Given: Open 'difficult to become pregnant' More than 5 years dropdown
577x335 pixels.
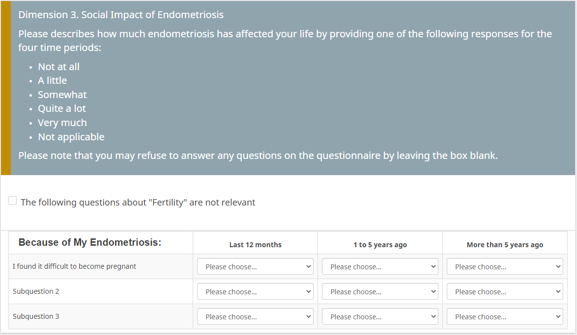Looking at the screenshot, I should click(x=505, y=267).
